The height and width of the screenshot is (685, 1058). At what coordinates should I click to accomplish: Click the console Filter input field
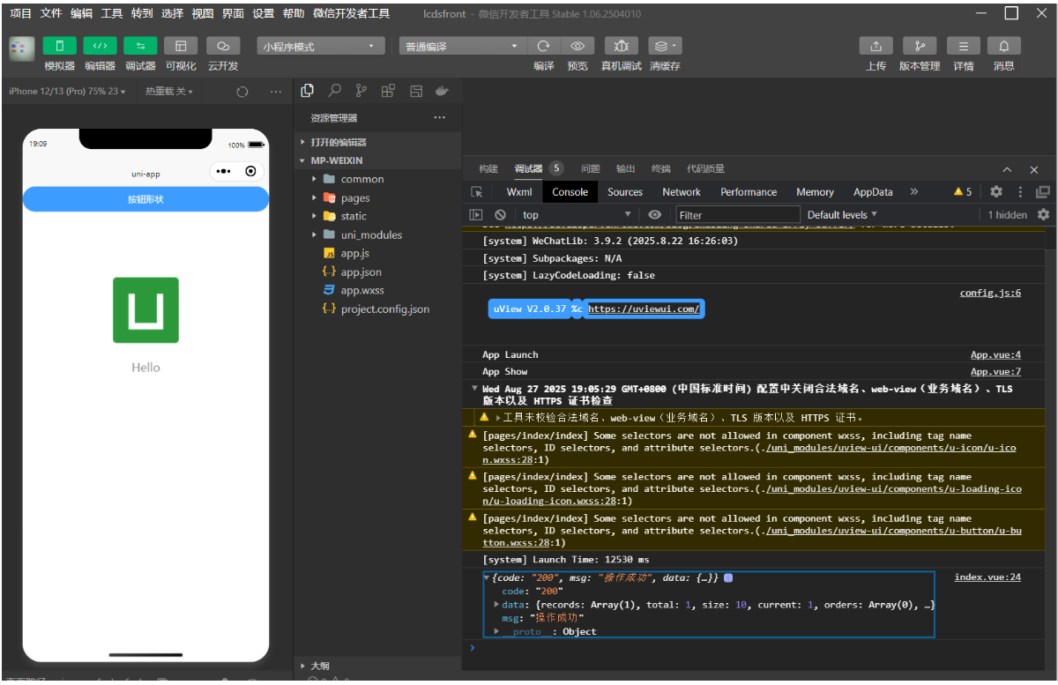pyautogui.click(x=738, y=214)
